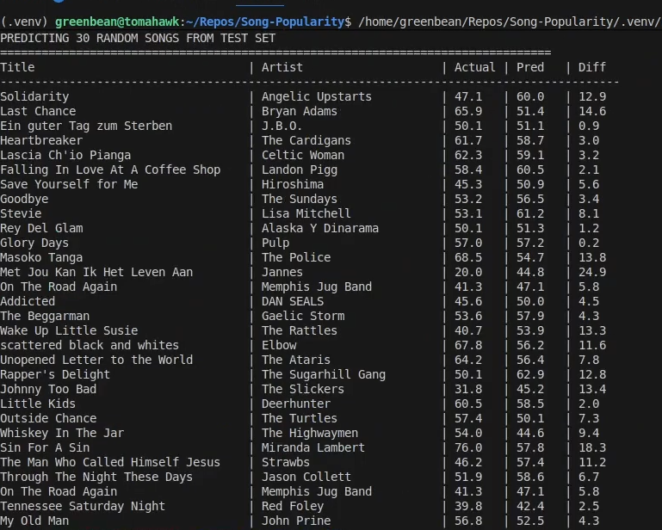Select 'Lisa Mitchell' artist text
The image size is (662, 530).
(x=306, y=213)
